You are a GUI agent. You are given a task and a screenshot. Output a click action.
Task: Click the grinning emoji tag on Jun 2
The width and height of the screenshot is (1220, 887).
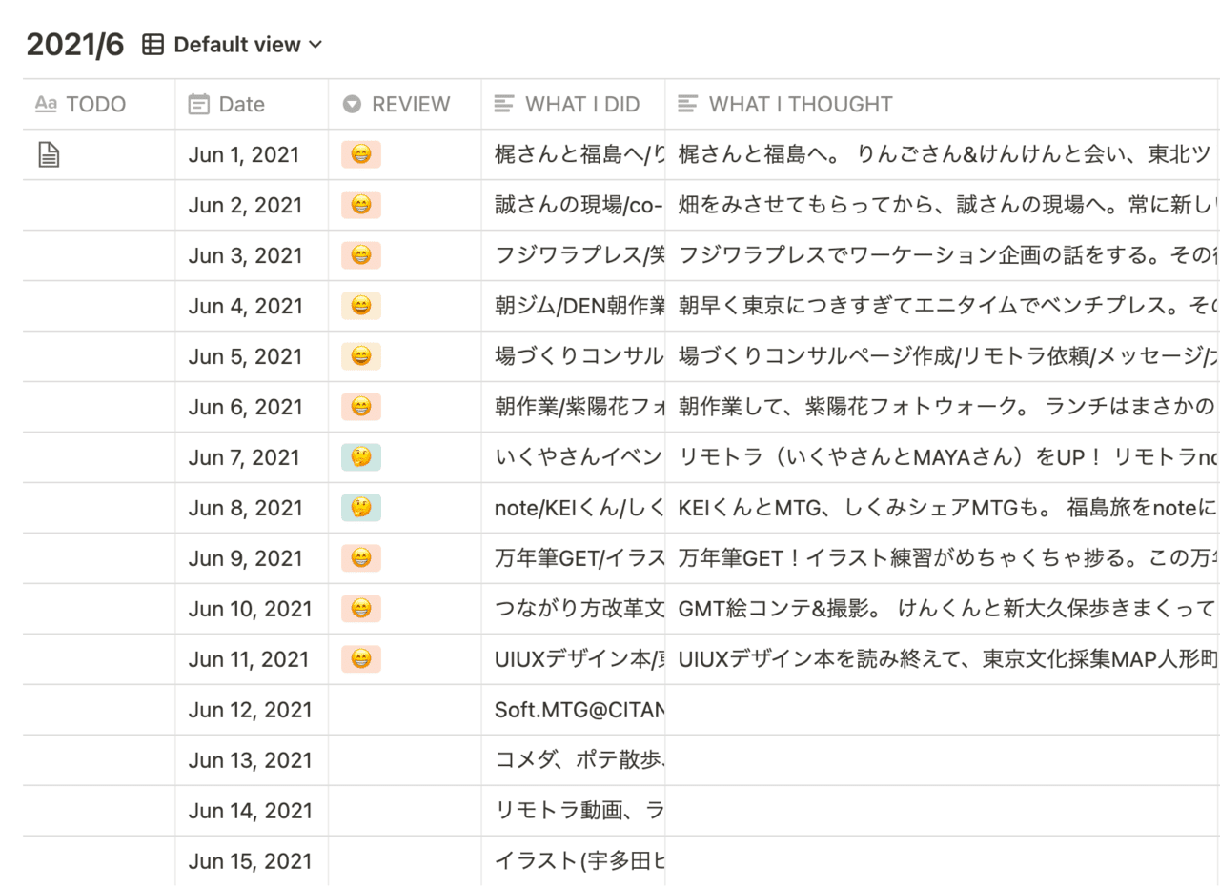(x=360, y=205)
